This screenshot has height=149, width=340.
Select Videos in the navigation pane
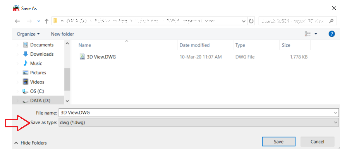click(37, 82)
